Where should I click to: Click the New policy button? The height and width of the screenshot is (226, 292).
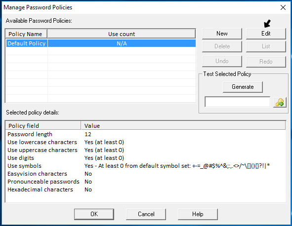tap(222, 34)
